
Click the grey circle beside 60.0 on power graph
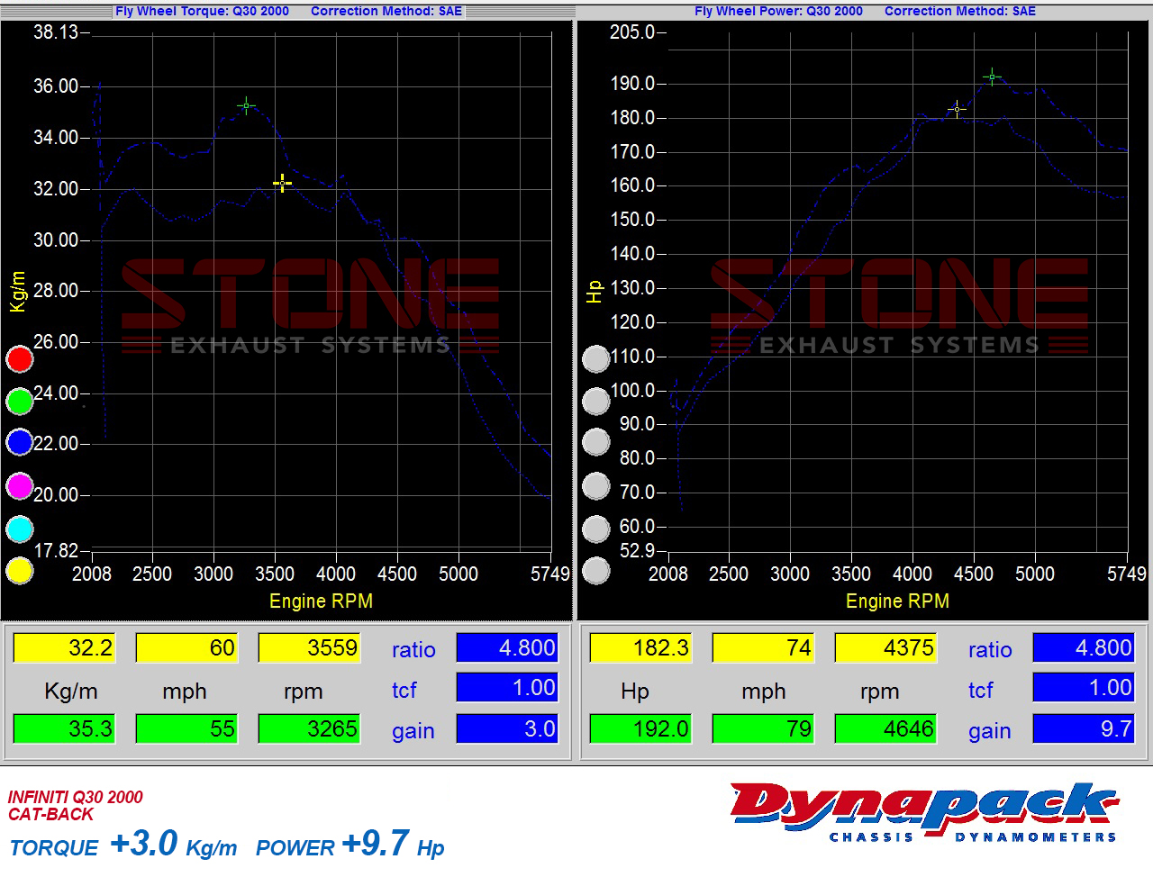[596, 529]
